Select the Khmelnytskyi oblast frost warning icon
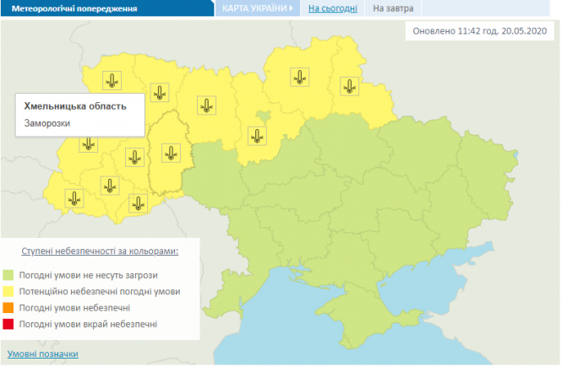Viewport: 562px width, 367px height. coord(171,153)
